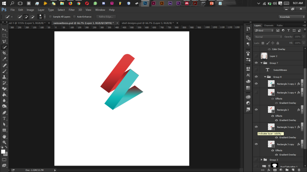This screenshot has width=307, height=172.
Task: Click Delete layer trash icon
Action: point(299,170)
